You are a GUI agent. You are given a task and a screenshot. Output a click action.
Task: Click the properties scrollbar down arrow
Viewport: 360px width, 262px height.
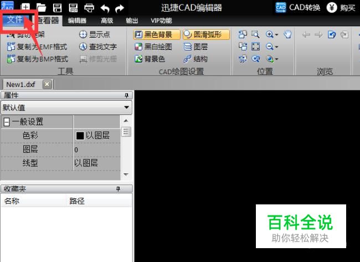click(126, 174)
